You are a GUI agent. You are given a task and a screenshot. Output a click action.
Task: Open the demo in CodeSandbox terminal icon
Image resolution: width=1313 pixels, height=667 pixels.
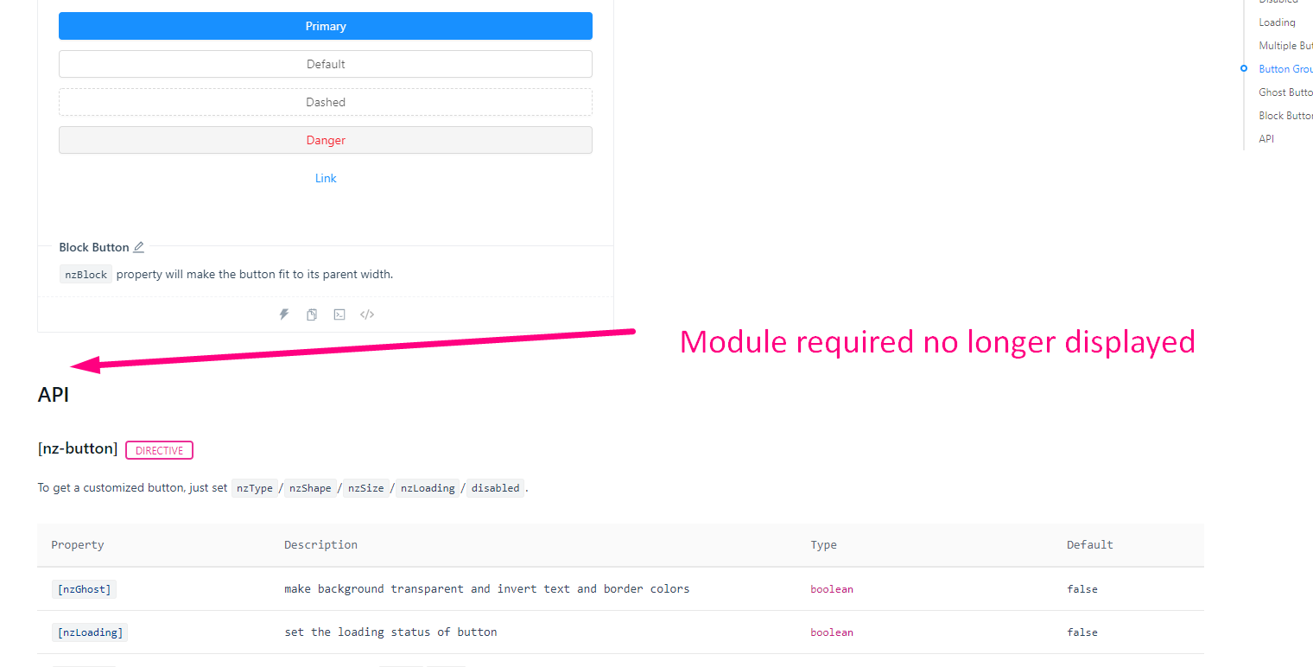tap(339, 314)
